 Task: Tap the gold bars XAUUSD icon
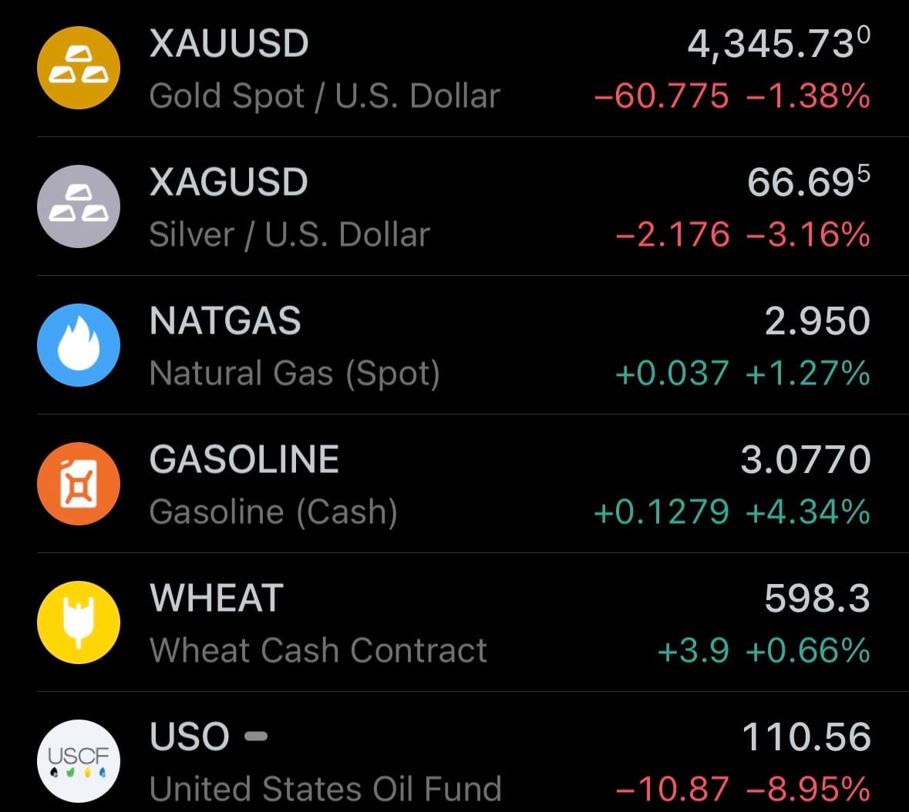click(x=79, y=68)
